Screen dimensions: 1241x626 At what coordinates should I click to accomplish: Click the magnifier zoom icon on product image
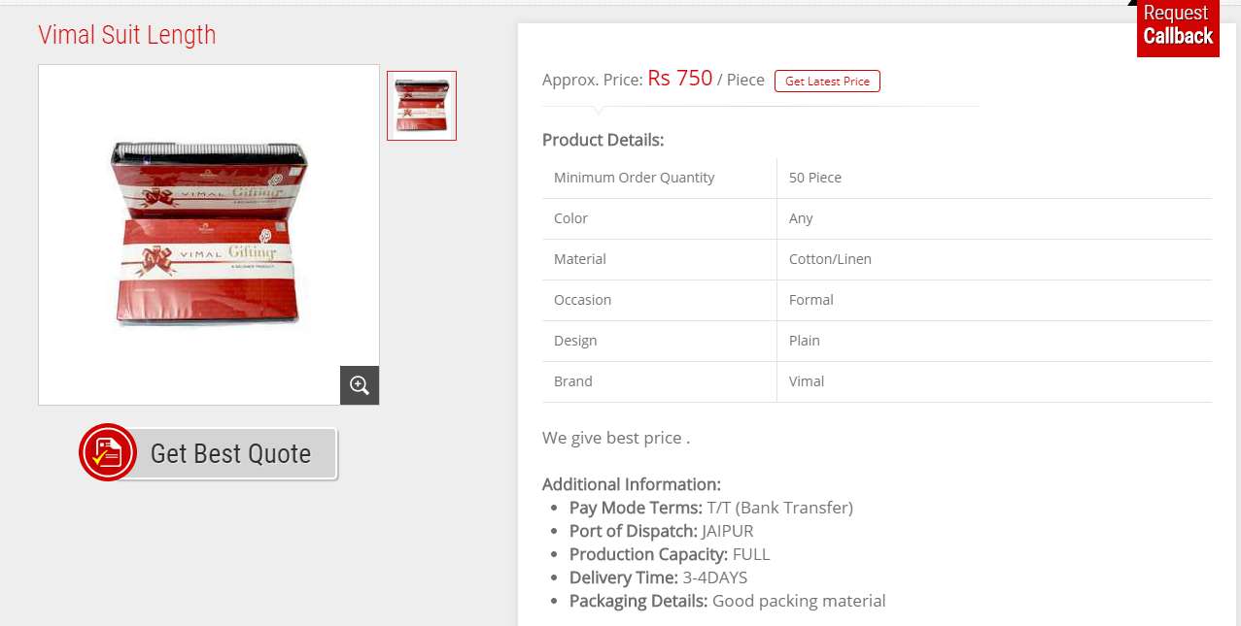click(x=360, y=385)
